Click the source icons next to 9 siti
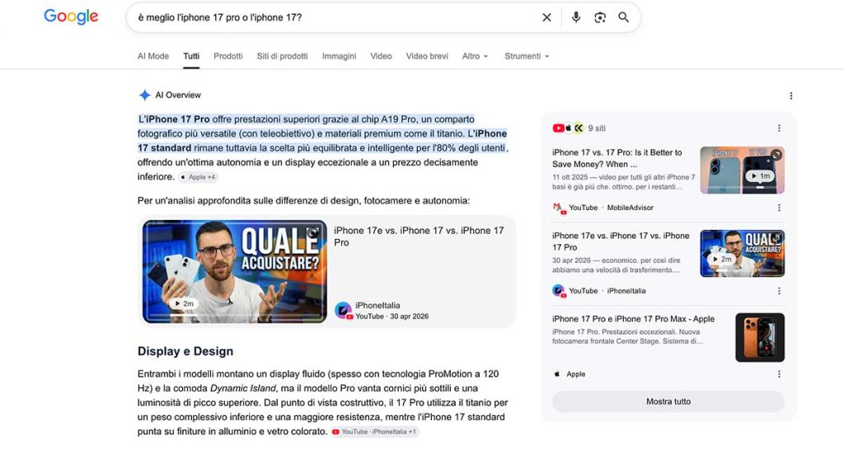Screen dimensions: 844x454 coord(568,128)
